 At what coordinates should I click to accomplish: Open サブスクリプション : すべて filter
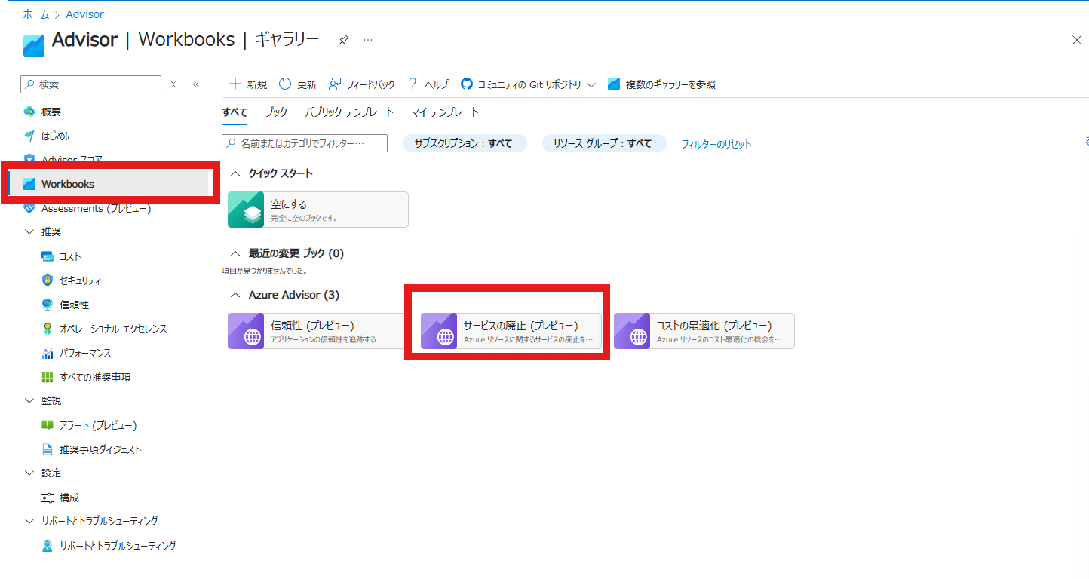[464, 143]
